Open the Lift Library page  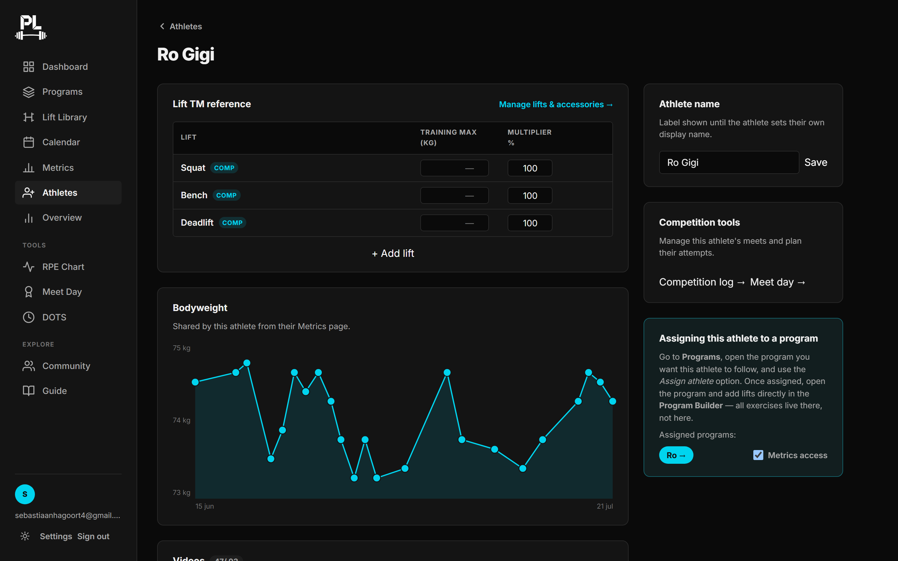pos(68,117)
